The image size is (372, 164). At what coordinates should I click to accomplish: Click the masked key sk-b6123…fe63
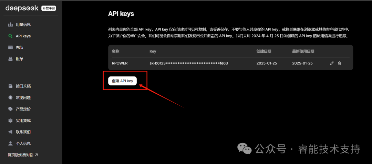[x=189, y=63]
